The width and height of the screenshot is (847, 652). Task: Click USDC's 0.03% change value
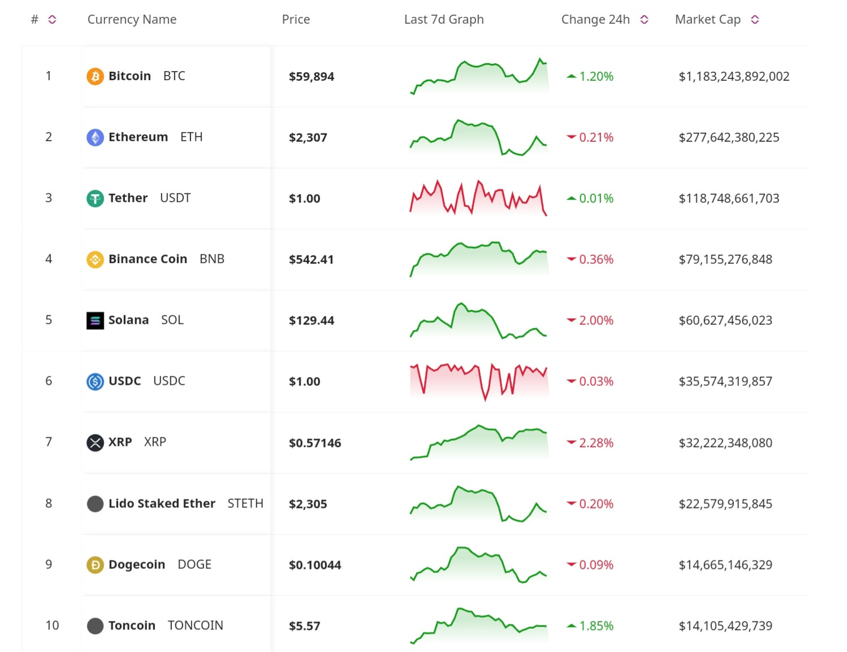click(x=596, y=381)
